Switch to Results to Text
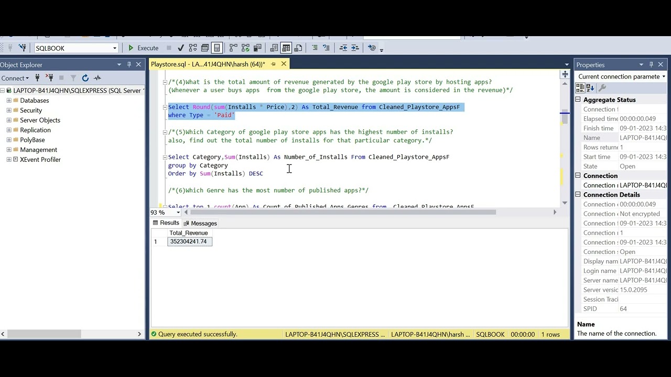Image resolution: width=671 pixels, height=377 pixels. 274,48
